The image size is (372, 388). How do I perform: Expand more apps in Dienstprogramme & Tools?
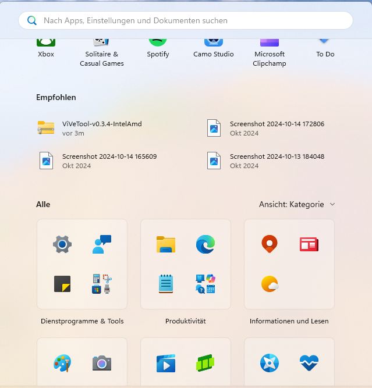102,284
